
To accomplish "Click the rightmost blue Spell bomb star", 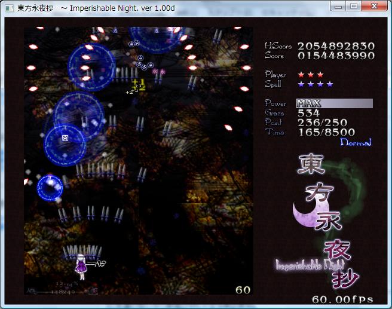I will pos(330,84).
